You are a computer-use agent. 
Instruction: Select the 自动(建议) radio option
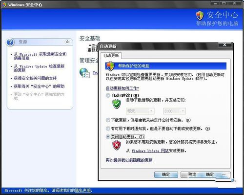[108, 95]
